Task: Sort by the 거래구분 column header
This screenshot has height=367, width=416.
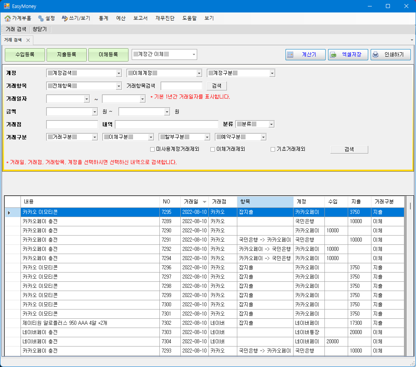Action: click(387, 202)
